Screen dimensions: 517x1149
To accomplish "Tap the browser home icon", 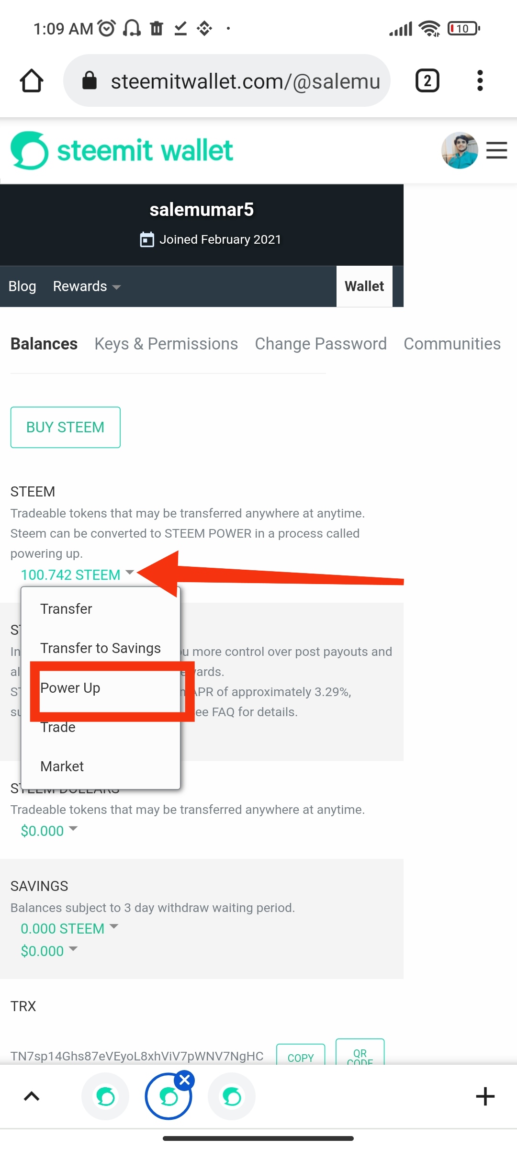I will (x=32, y=80).
